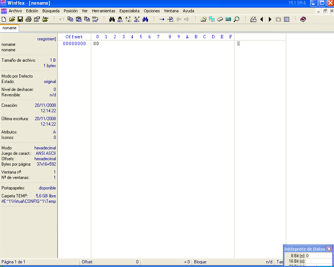Save the file with the floppy disk icon

[20, 19]
